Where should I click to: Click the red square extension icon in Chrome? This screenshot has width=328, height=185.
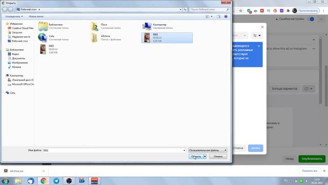[262, 10]
